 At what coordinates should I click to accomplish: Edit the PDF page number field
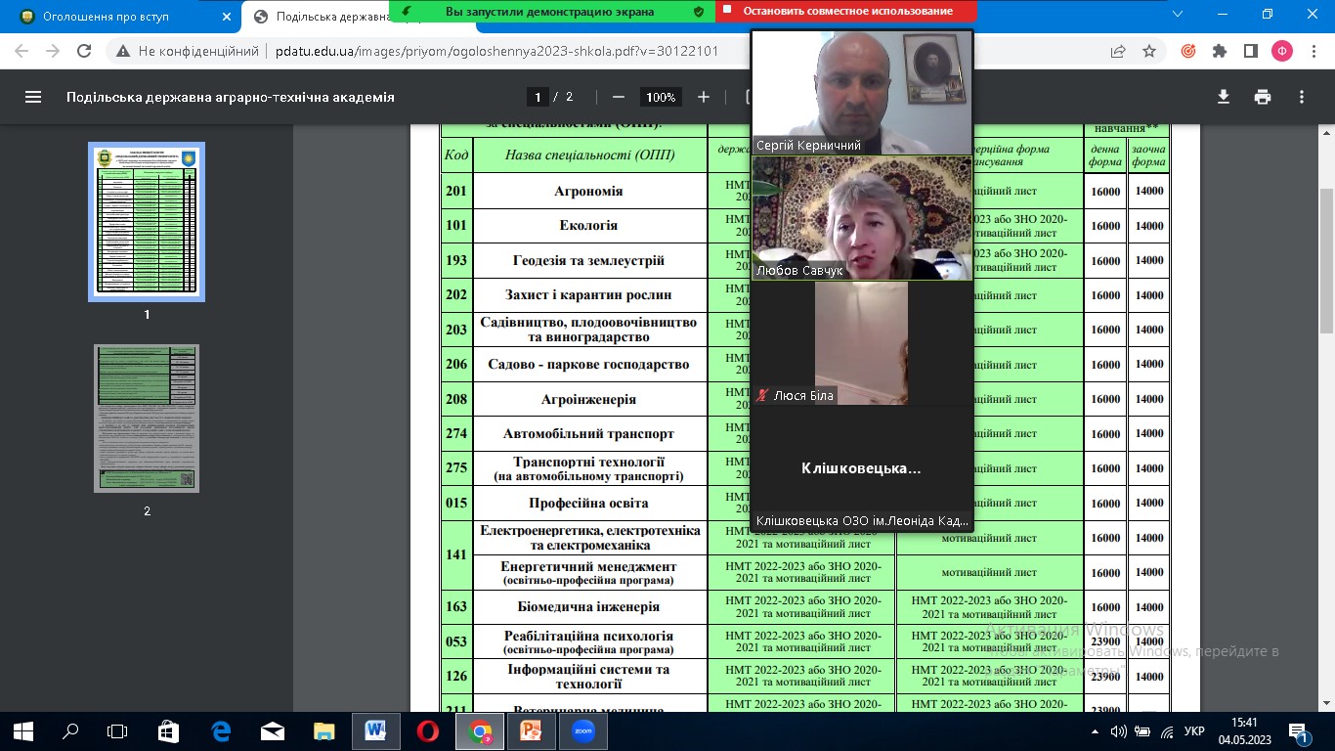537,97
